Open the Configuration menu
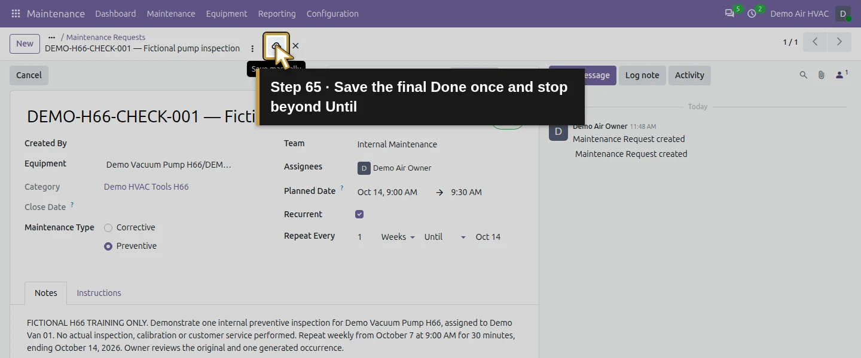Screen dimensions: 861x358 point(332,13)
